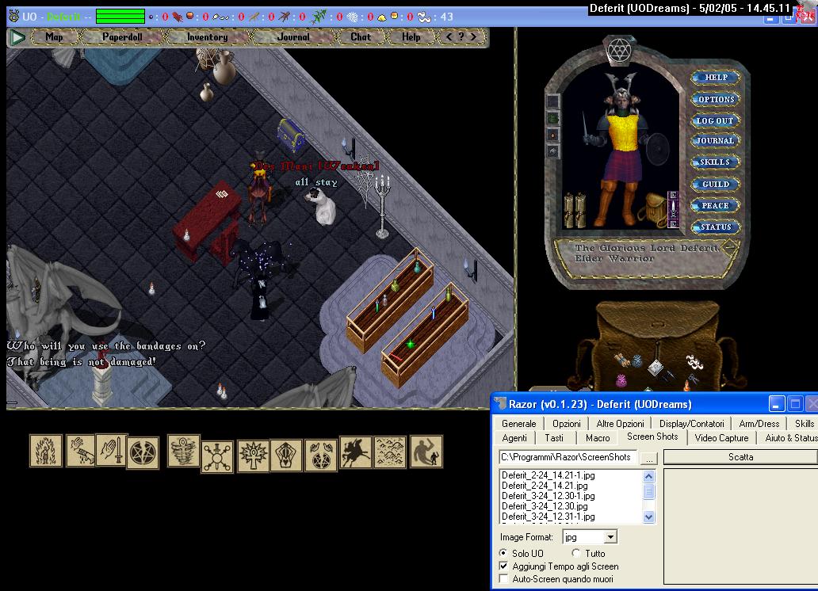
Task: Switch to the Opzioni tab
Action: (x=567, y=424)
